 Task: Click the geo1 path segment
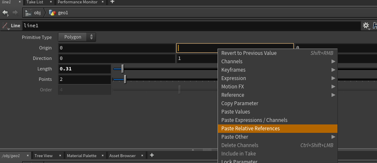[x=63, y=13]
